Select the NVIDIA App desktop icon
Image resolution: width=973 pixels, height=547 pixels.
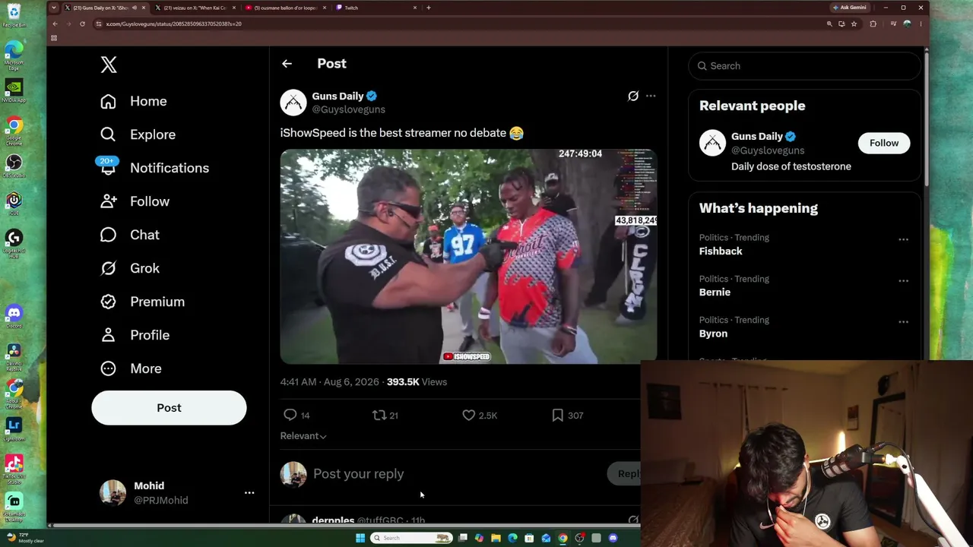coord(14,90)
